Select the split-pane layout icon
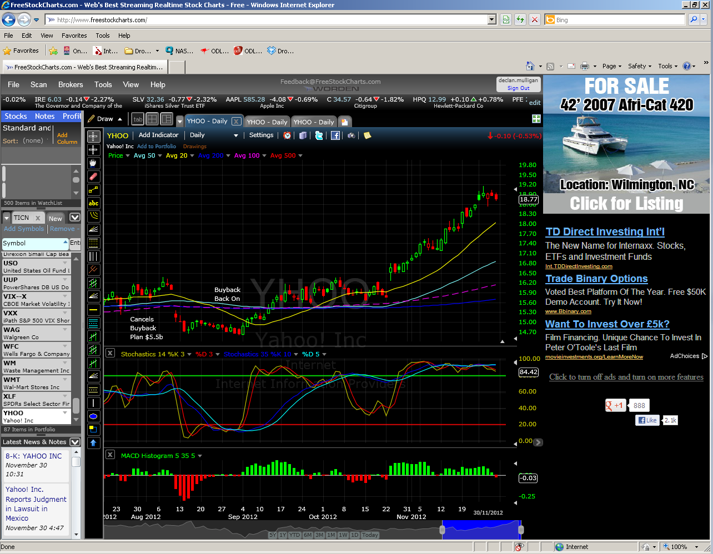Image resolution: width=713 pixels, height=554 pixels. click(167, 119)
